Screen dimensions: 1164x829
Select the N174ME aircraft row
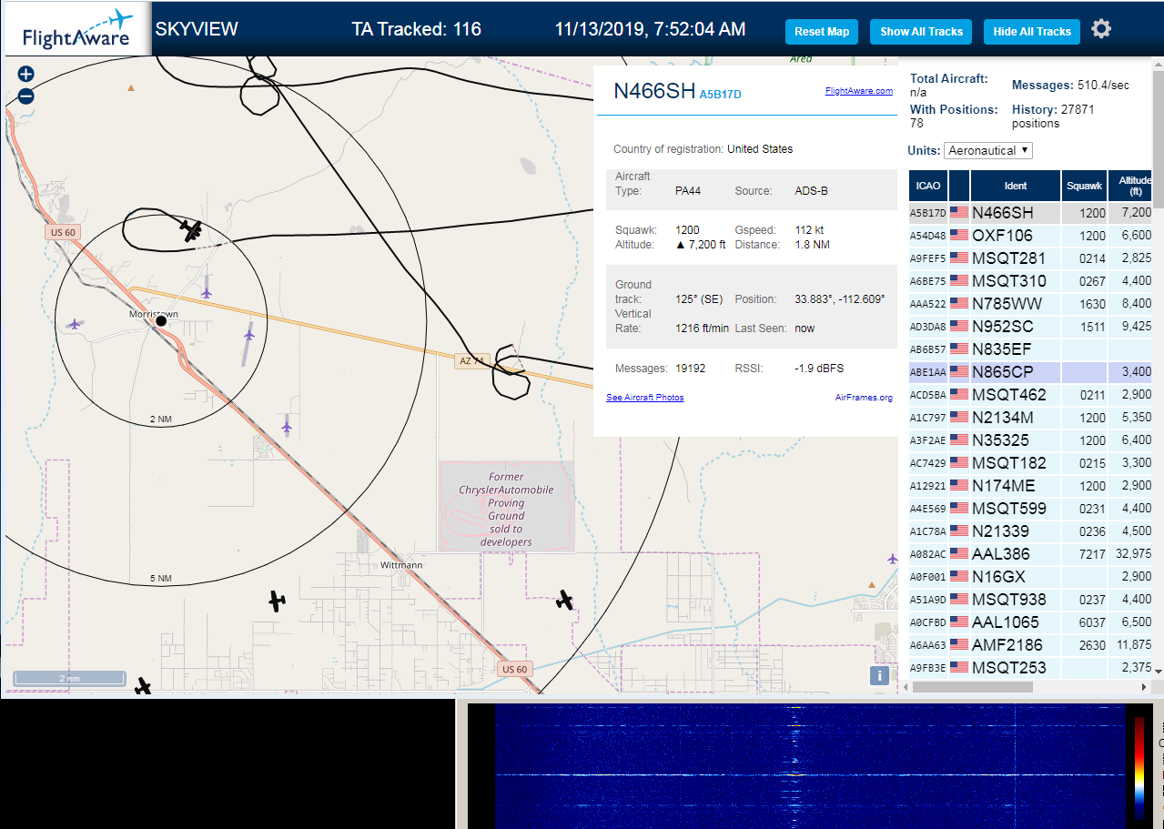click(1030, 486)
